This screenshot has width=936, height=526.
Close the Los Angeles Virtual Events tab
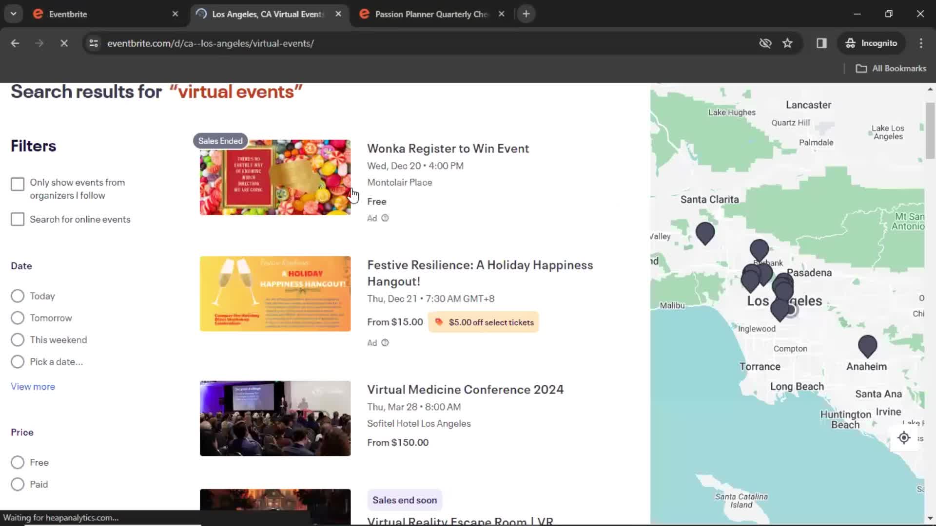(x=338, y=14)
